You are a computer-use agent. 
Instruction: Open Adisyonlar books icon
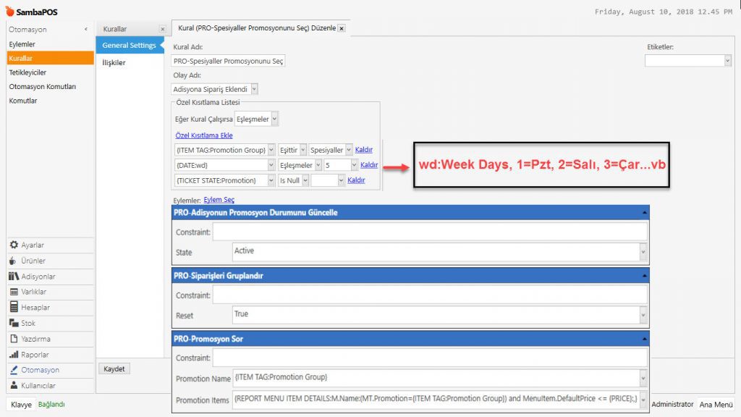coord(14,276)
